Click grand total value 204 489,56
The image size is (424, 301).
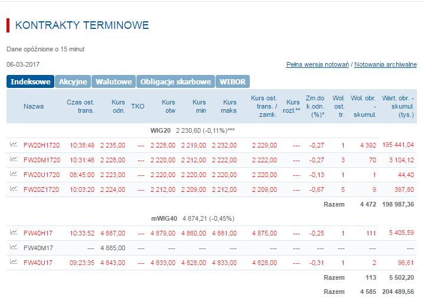point(398,292)
